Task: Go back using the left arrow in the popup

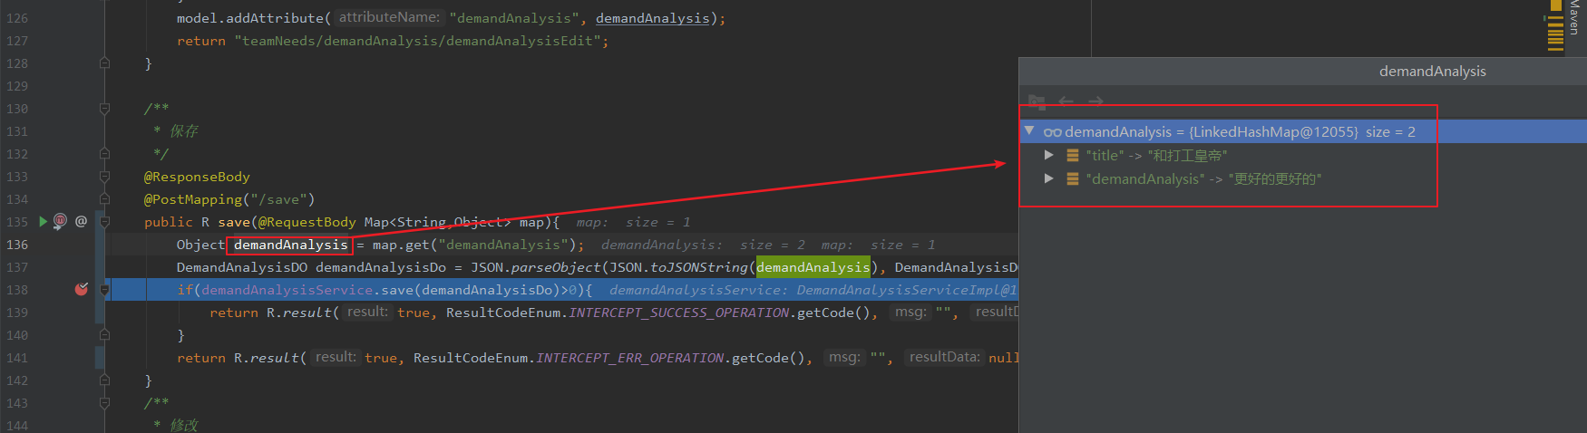Action: pos(1066,101)
